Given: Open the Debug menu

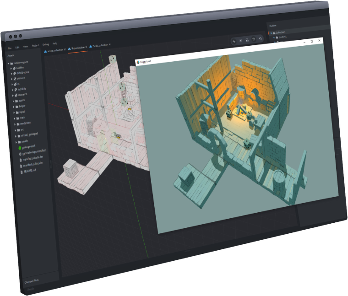Looking at the screenshot, I should coord(45,45).
